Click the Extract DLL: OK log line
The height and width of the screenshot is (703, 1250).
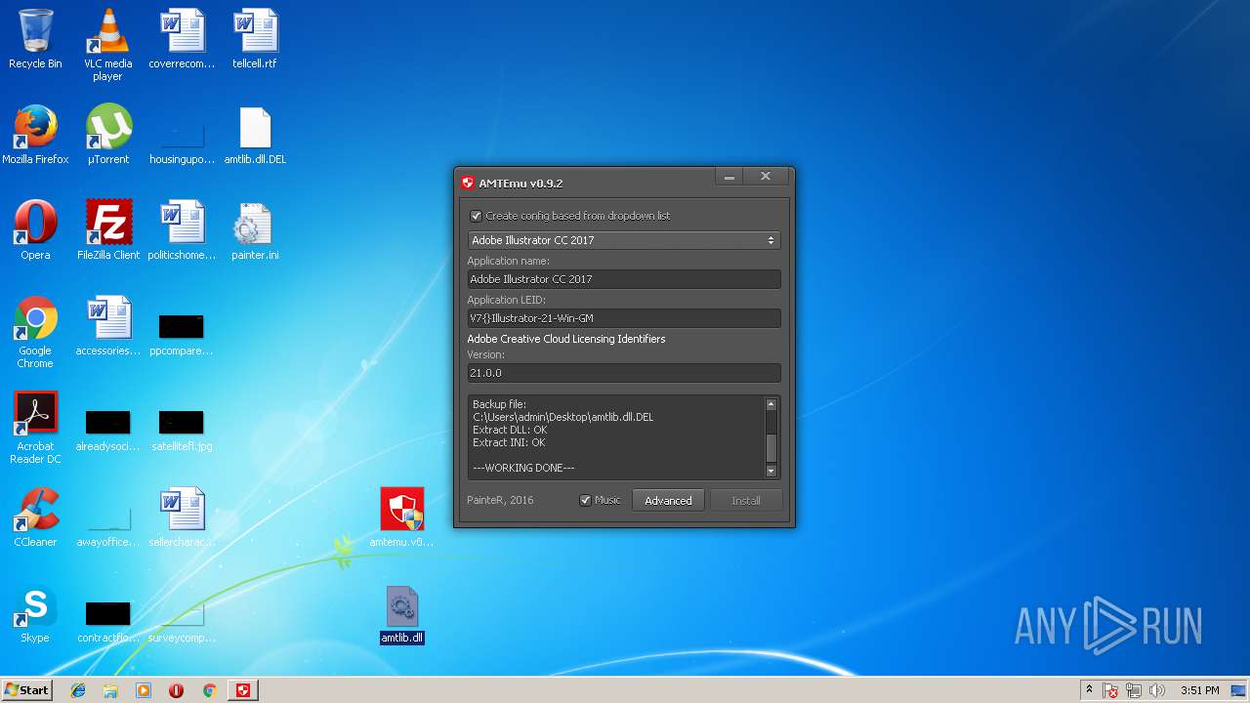510,430
